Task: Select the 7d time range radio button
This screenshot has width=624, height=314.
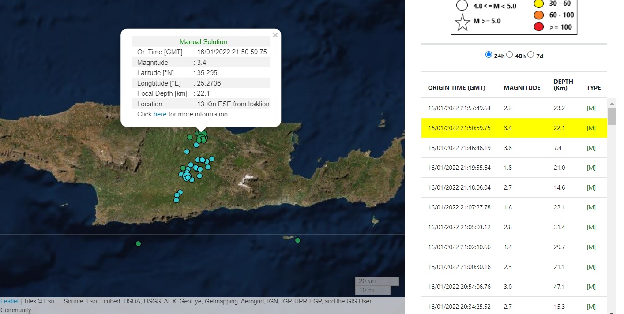Action: coord(531,55)
